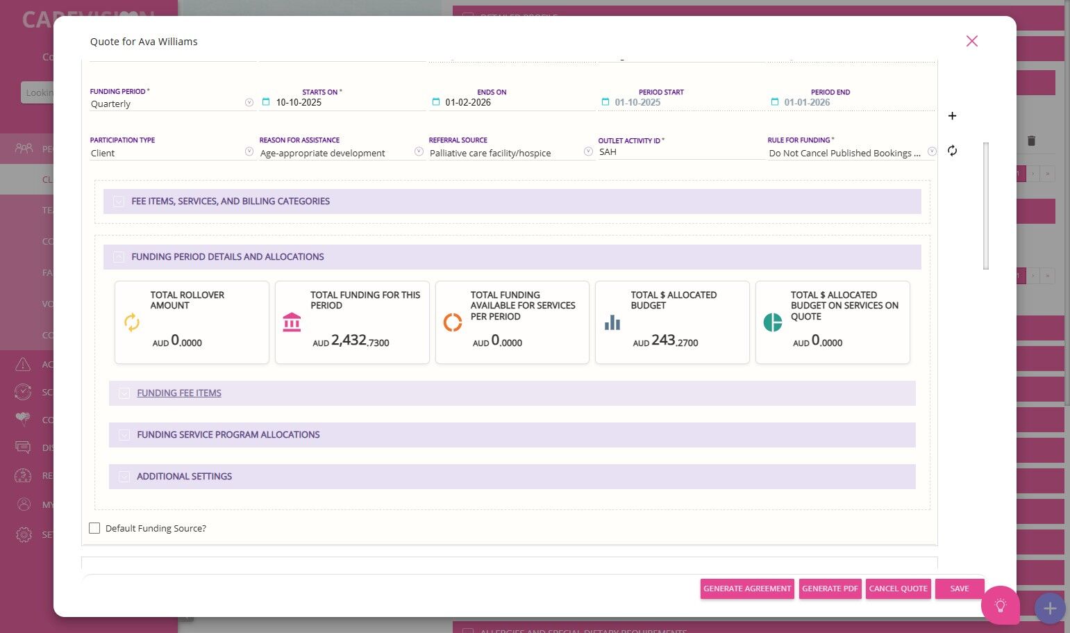
Task: Click the bar chart icon on Allocated Budget card
Action: (612, 322)
